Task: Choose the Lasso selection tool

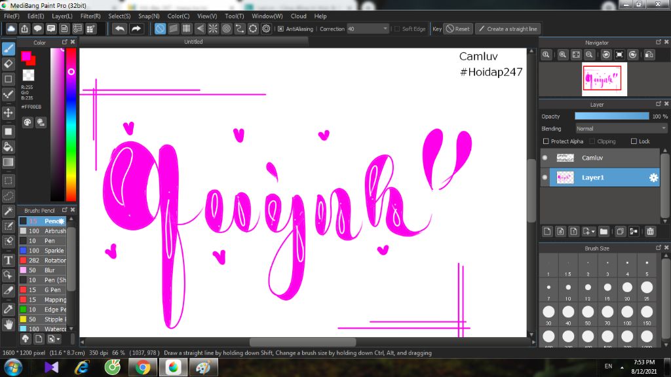Action: coord(9,196)
